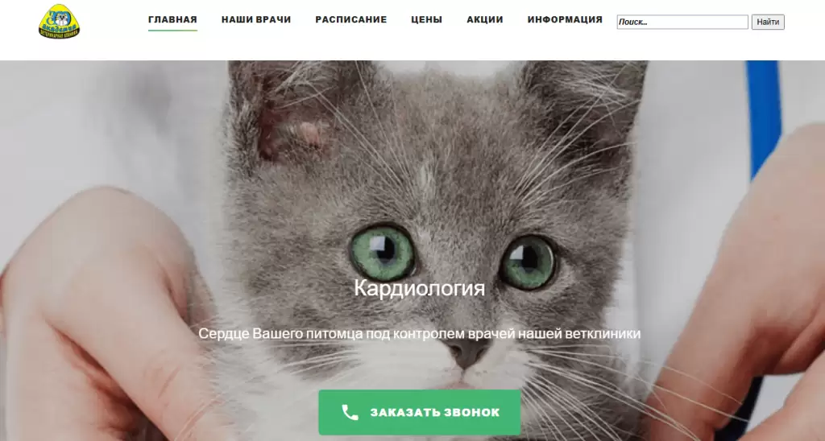The width and height of the screenshot is (825, 441).
Task: Click the veterinary clinic logo
Action: 60,22
